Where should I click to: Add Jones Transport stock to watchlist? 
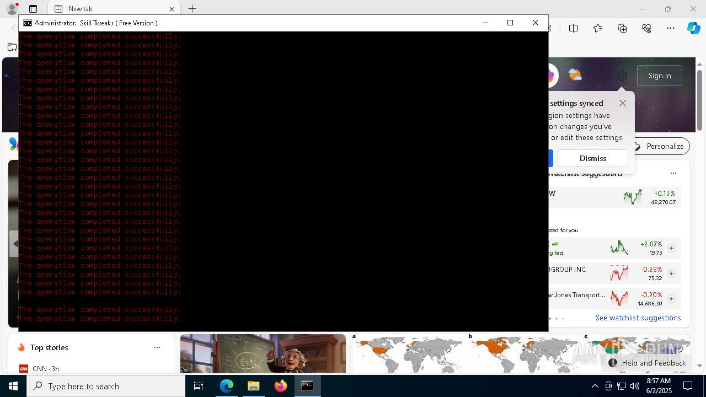click(x=671, y=299)
